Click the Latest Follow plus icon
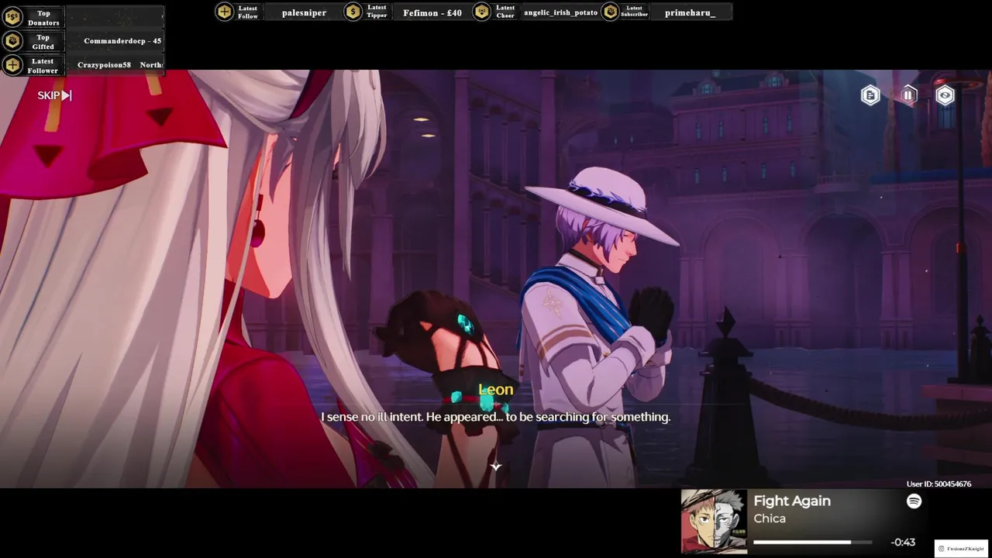 coord(224,12)
